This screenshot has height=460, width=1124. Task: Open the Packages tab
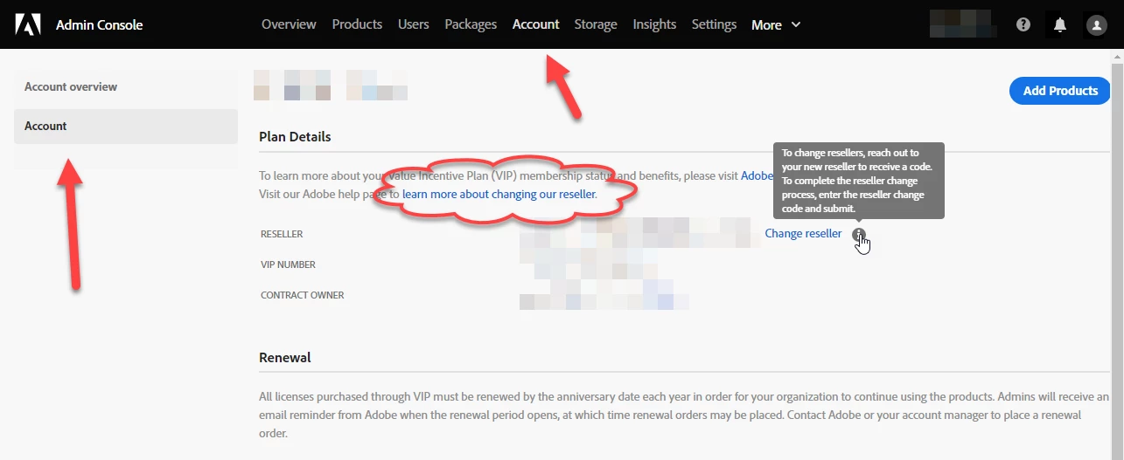point(471,24)
